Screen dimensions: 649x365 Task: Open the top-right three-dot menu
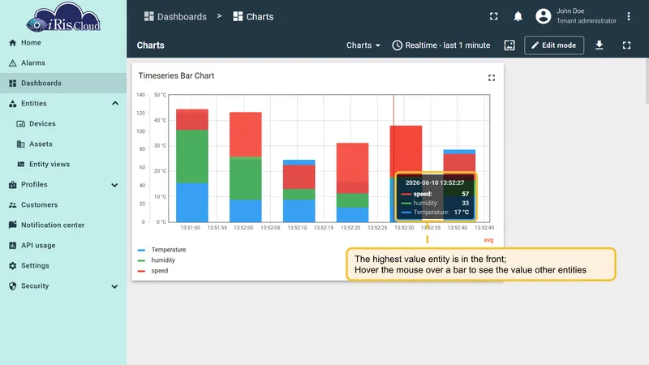pyautogui.click(x=628, y=16)
